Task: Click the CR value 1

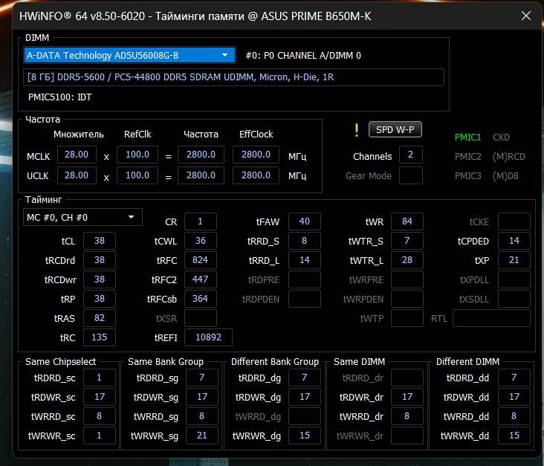Action: click(x=201, y=221)
